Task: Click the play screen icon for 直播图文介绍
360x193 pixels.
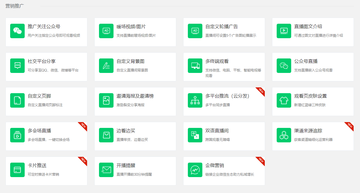Action: [x=284, y=31]
